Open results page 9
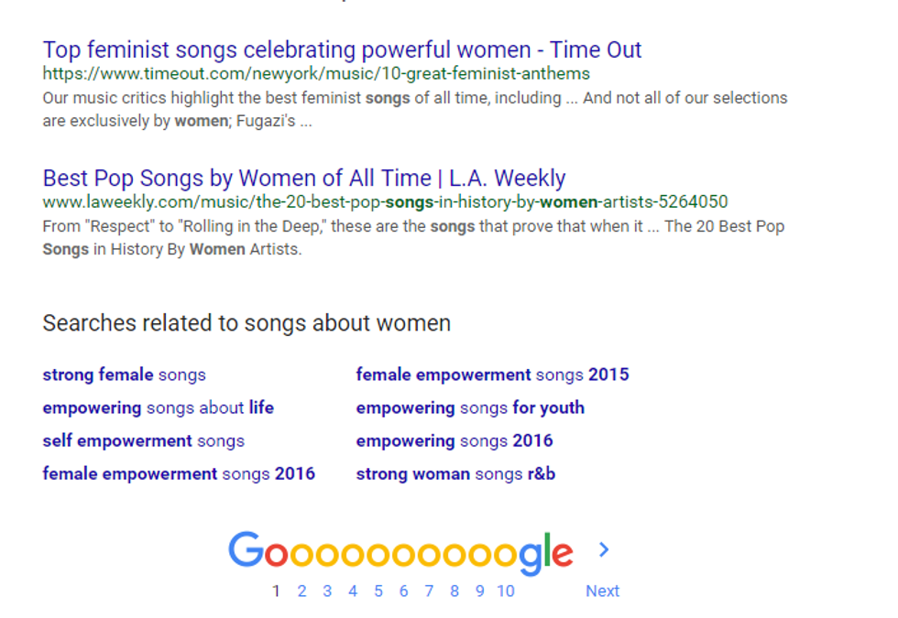This screenshot has width=898, height=618. (x=479, y=591)
